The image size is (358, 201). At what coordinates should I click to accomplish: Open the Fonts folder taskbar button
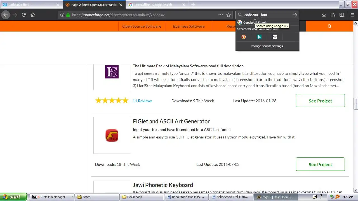(96, 197)
